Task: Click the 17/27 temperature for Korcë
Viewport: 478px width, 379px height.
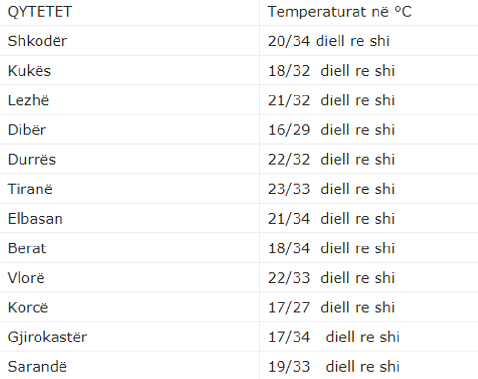Action: (x=289, y=307)
